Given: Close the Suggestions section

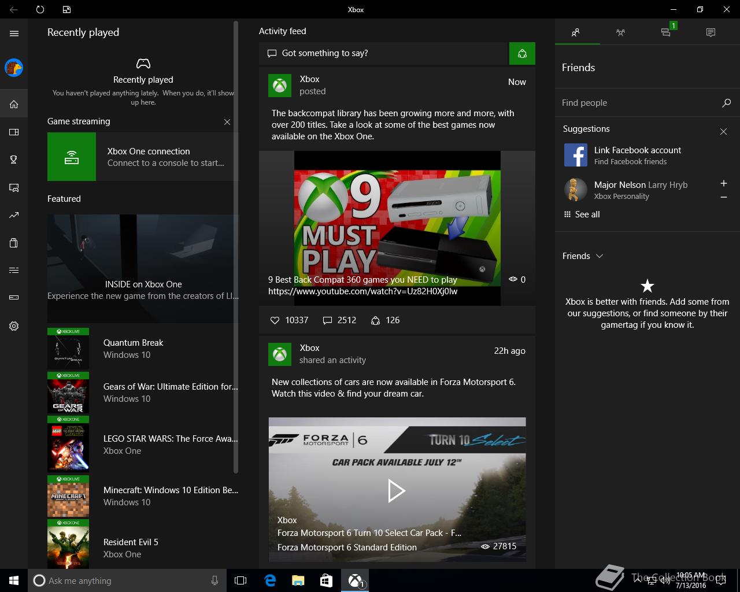Looking at the screenshot, I should click(x=723, y=132).
